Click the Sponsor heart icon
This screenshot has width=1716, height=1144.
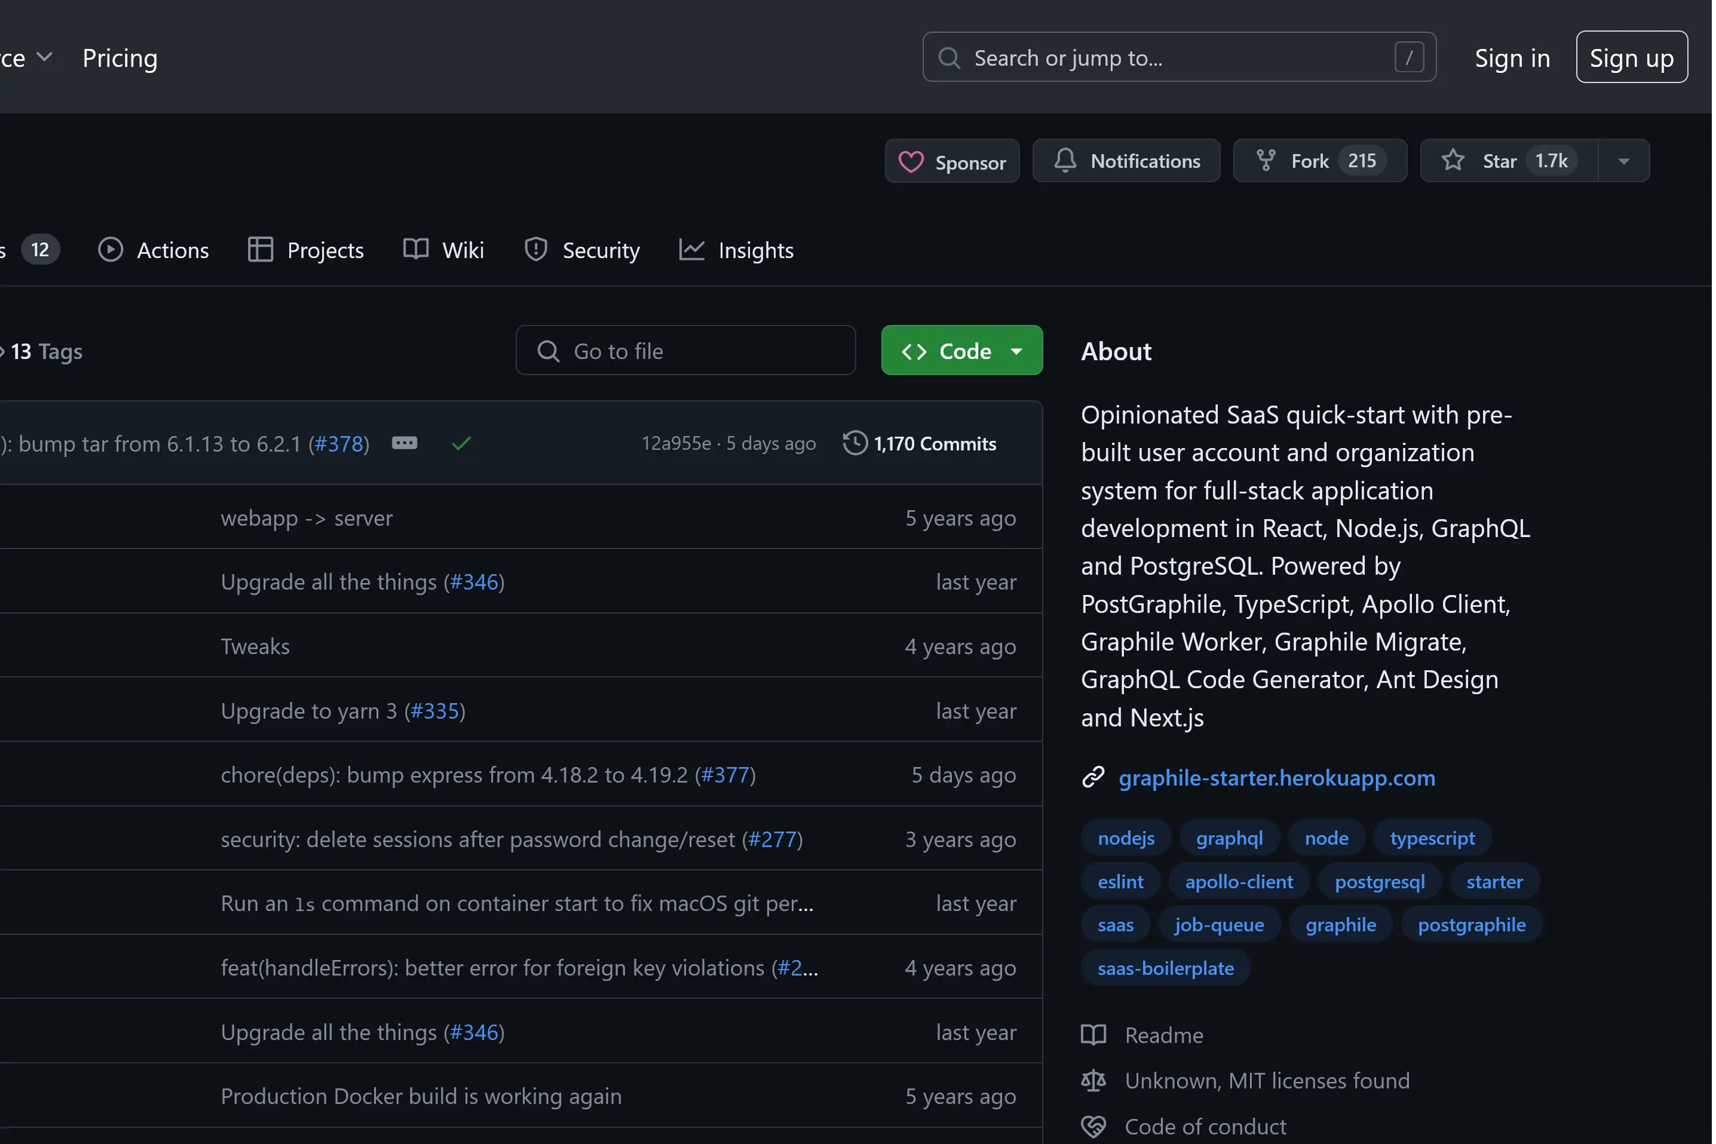[x=911, y=162]
